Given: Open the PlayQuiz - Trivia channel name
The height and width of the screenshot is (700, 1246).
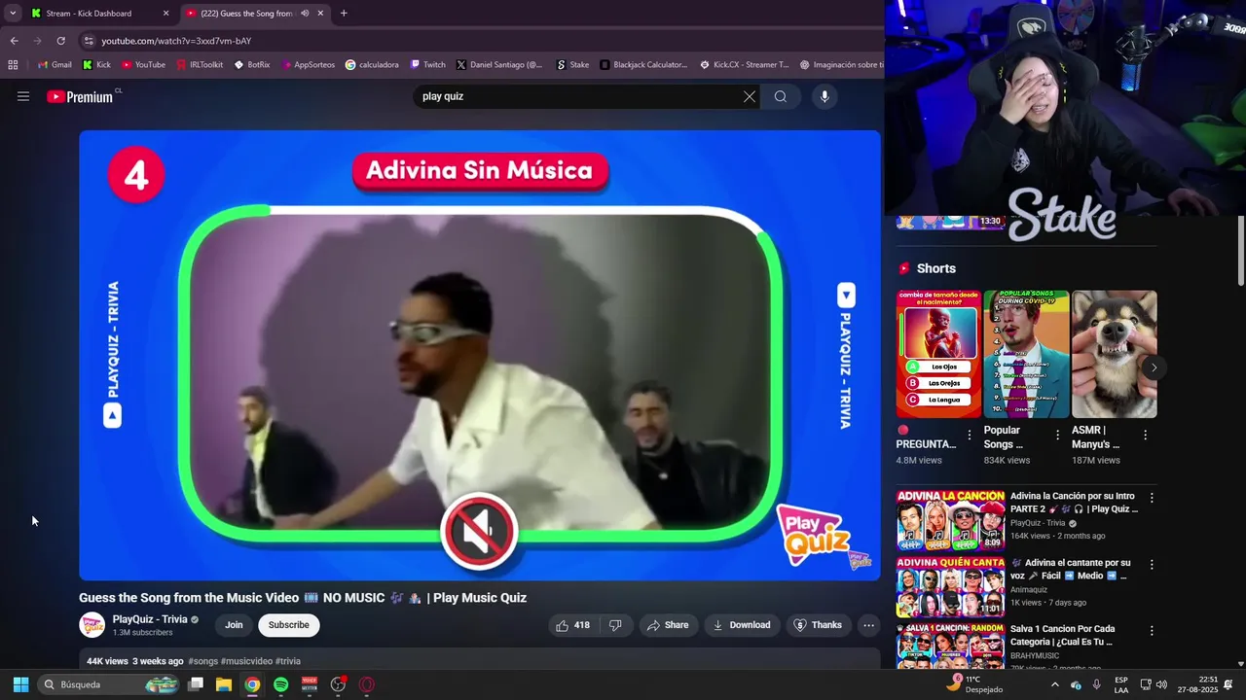Looking at the screenshot, I should [150, 619].
